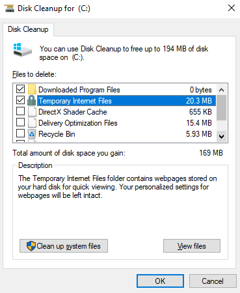
Task: Click the file list scroll down arrow
Action: click(x=221, y=137)
